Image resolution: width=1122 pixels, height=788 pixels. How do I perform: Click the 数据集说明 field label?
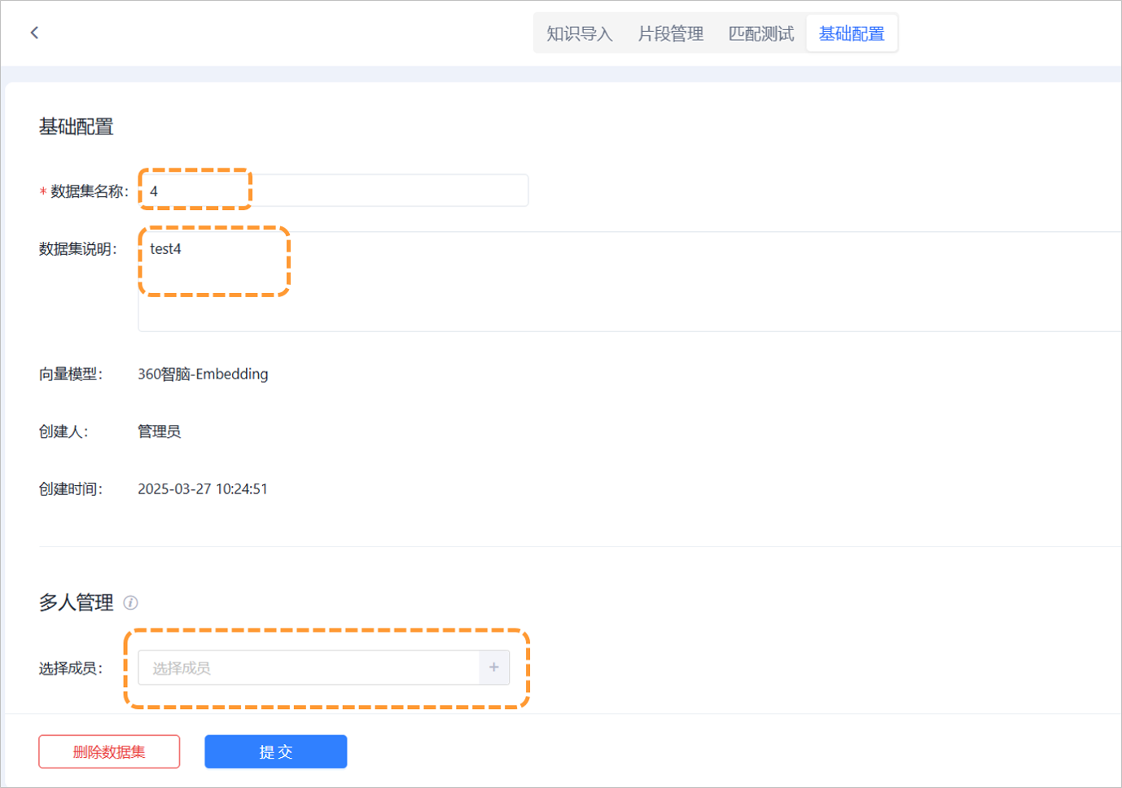coord(78,249)
